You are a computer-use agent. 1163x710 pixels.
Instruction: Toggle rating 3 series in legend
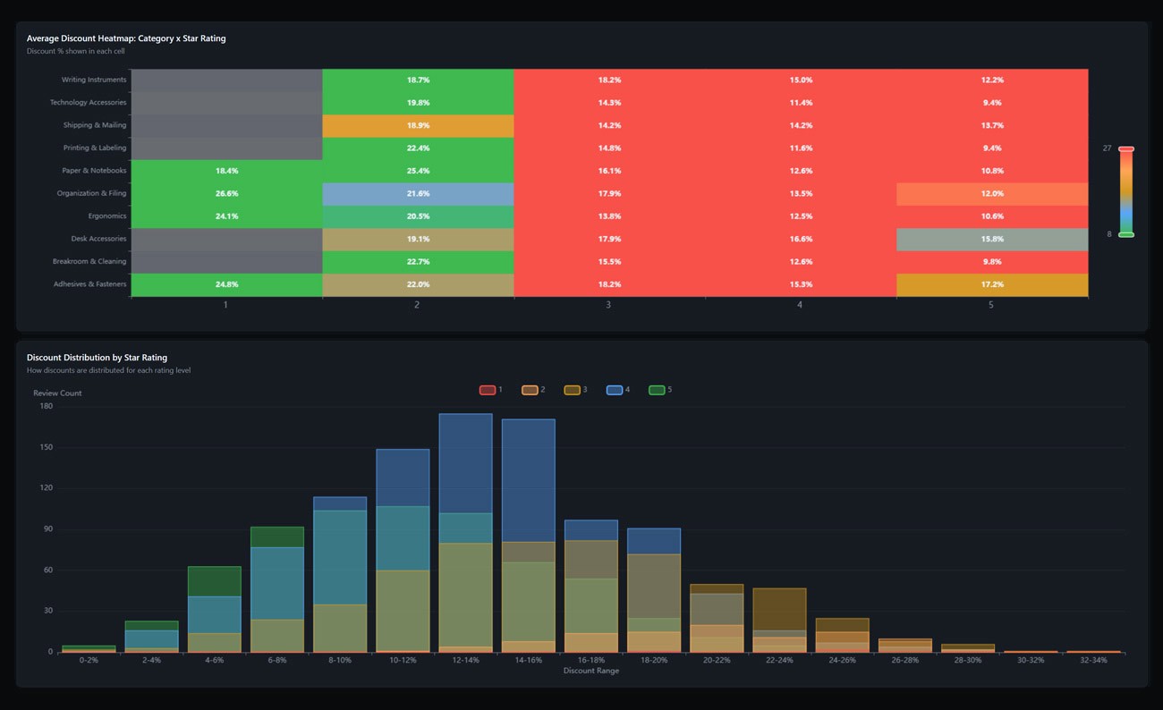574,390
